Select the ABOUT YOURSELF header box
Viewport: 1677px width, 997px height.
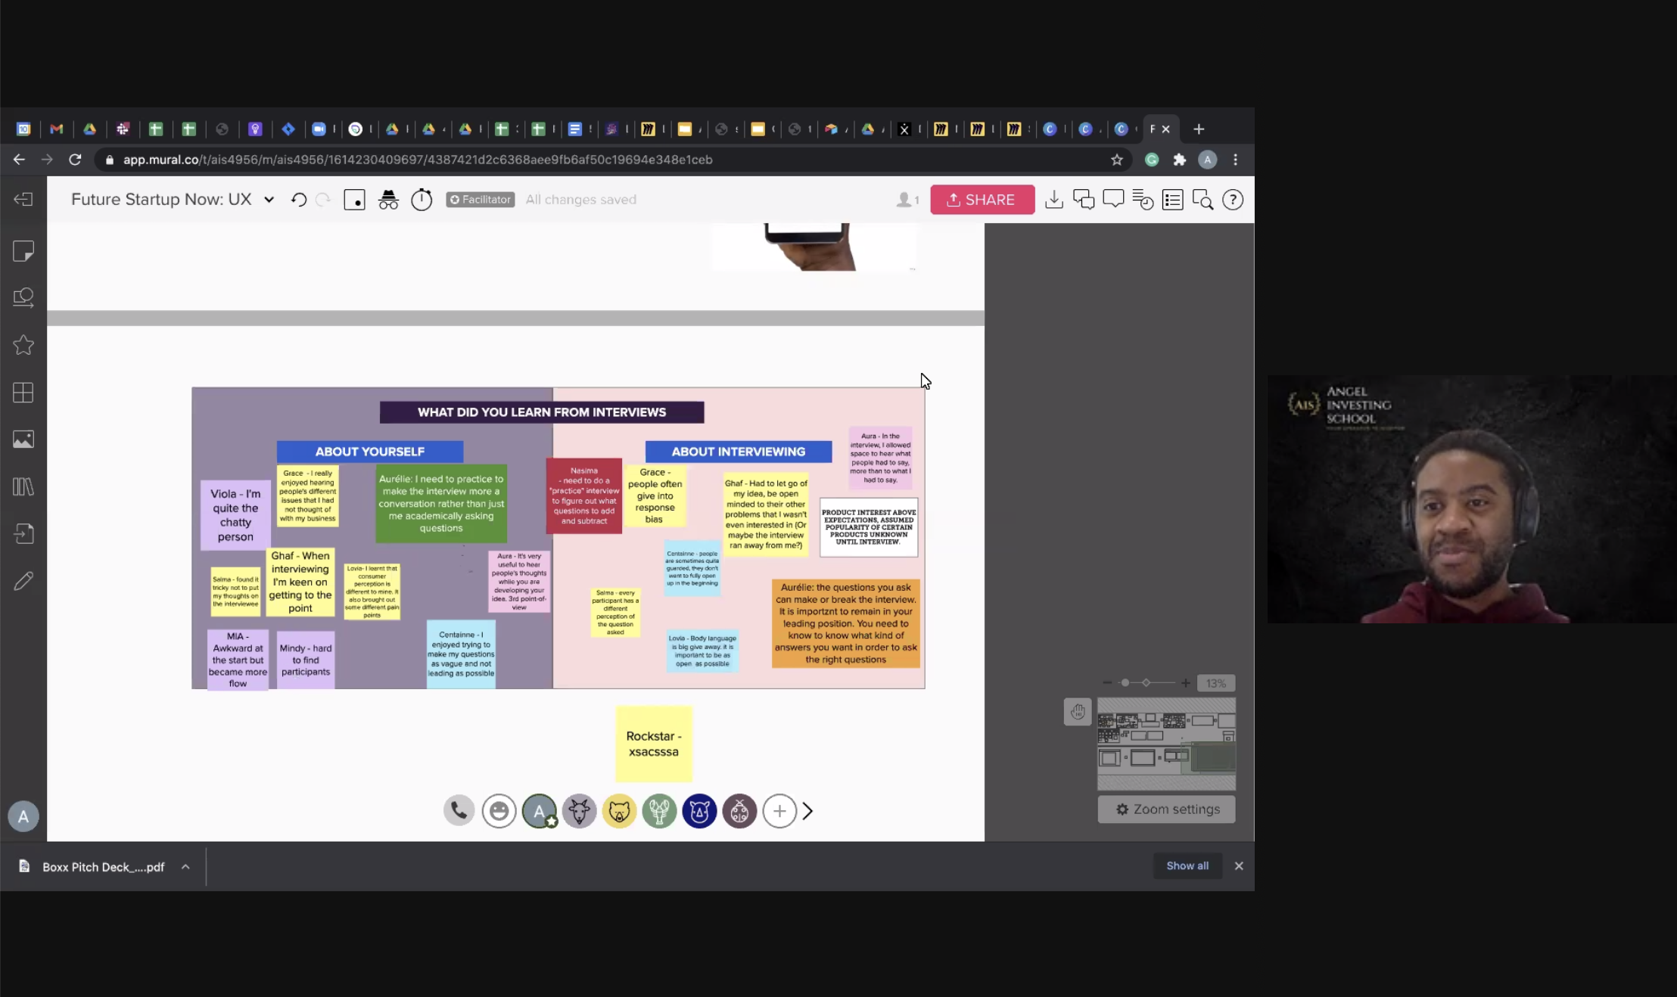[370, 452]
